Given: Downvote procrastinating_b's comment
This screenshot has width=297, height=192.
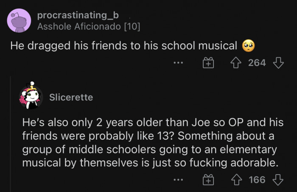Looking at the screenshot, I should point(278,63).
